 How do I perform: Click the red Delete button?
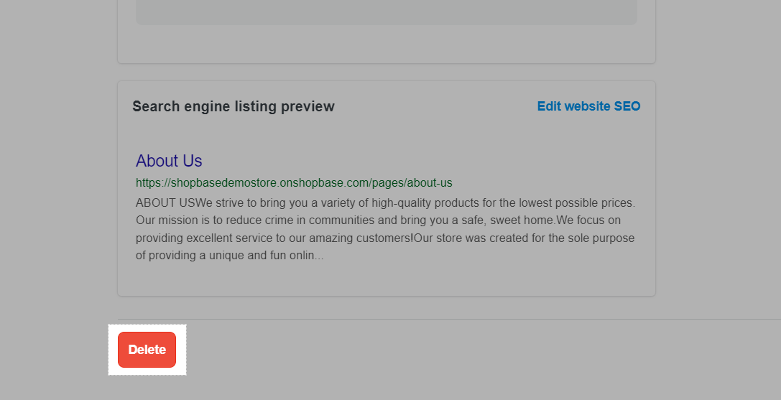pyautogui.click(x=147, y=350)
